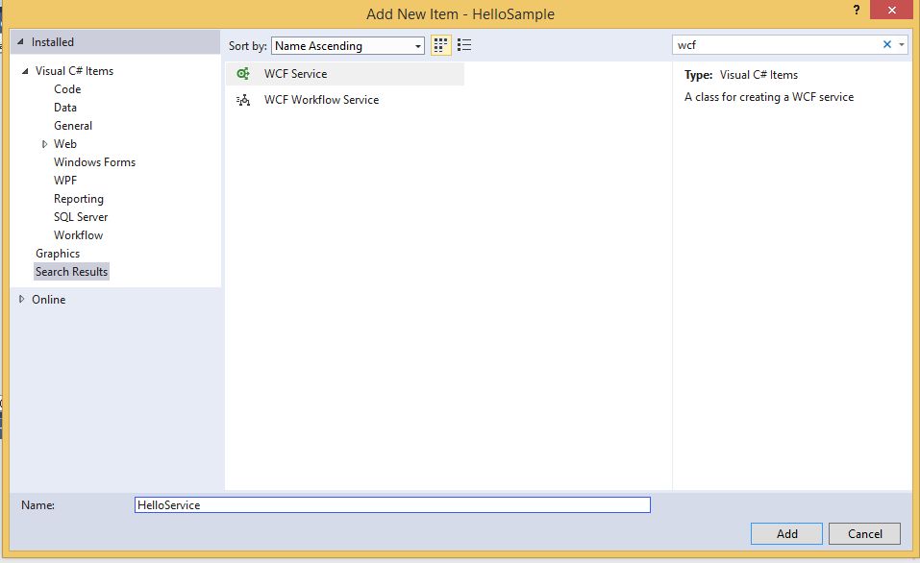Choose the WCF Service template
The height and width of the screenshot is (563, 920).
[x=345, y=74]
